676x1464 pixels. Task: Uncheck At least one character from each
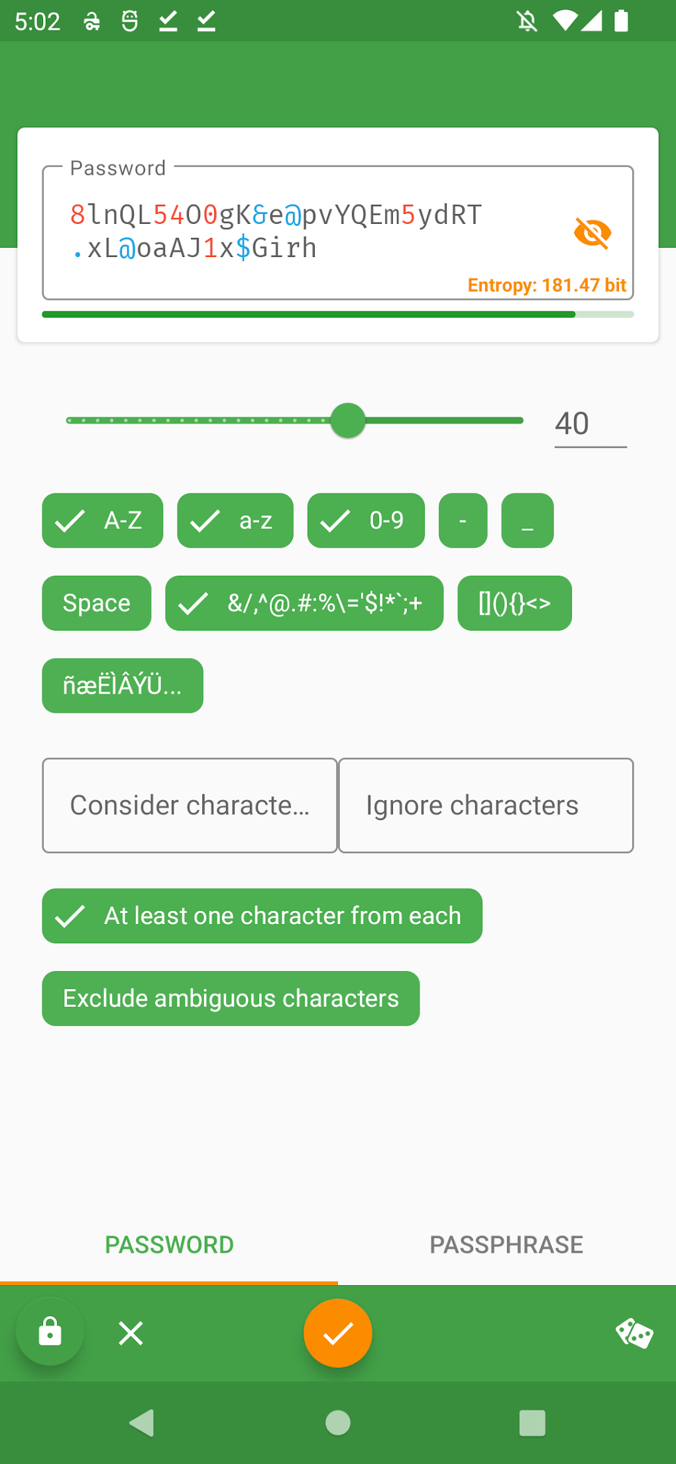tap(262, 916)
